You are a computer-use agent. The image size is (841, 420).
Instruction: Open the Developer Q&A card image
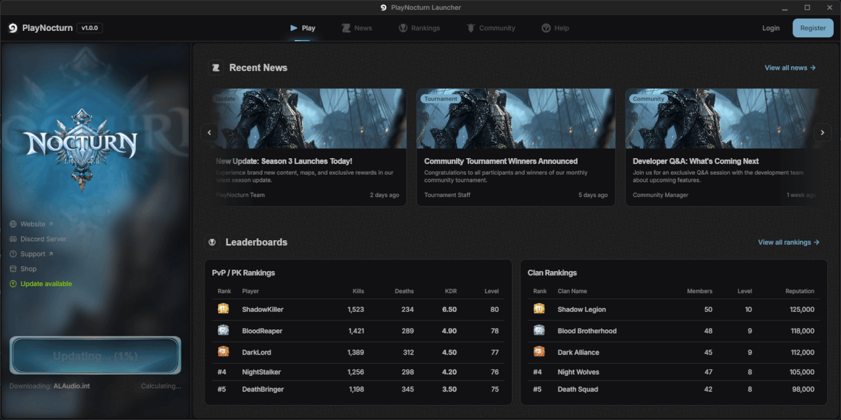pos(723,119)
